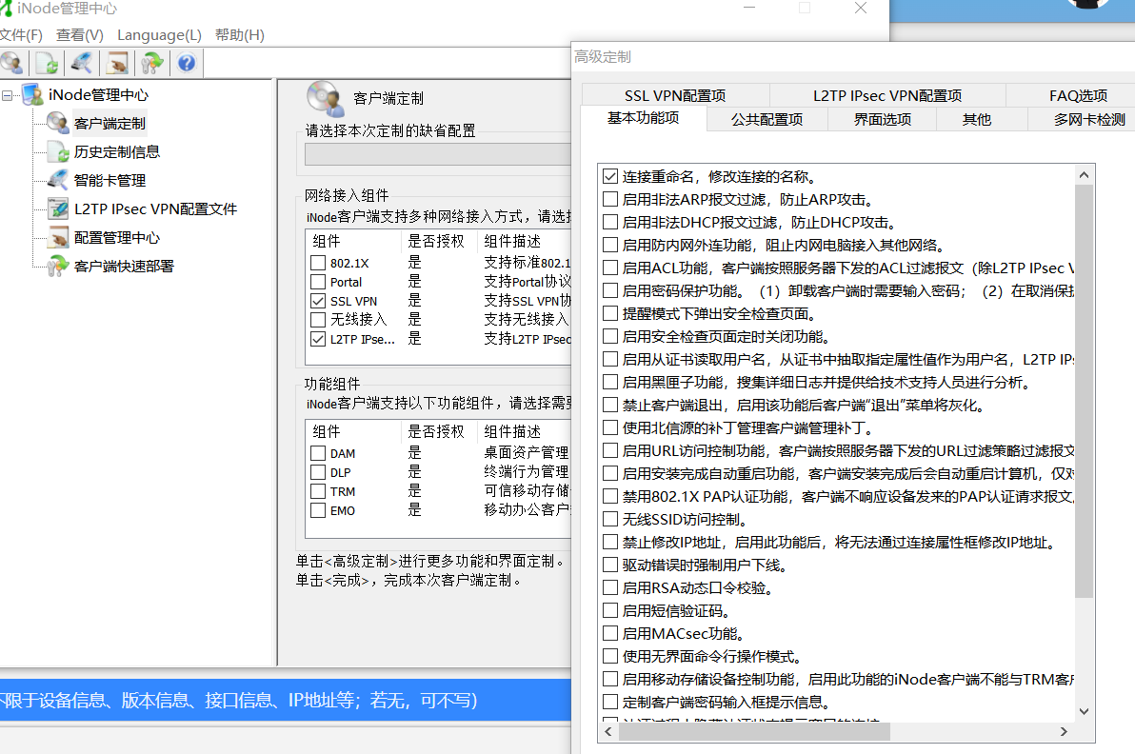
Task: Select the 历史定制信息 tree icon
Action: (x=58, y=151)
